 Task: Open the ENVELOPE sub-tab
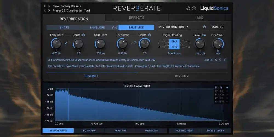(97, 27)
